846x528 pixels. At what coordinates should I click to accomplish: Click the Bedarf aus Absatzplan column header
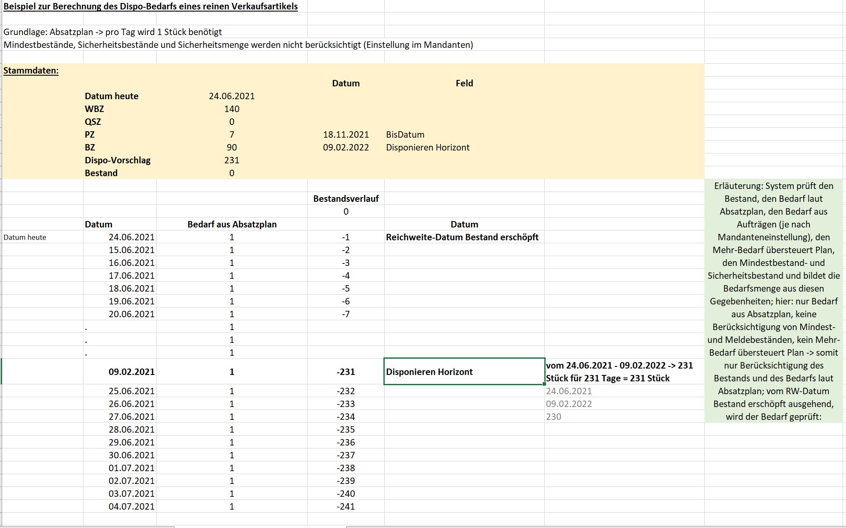point(232,224)
